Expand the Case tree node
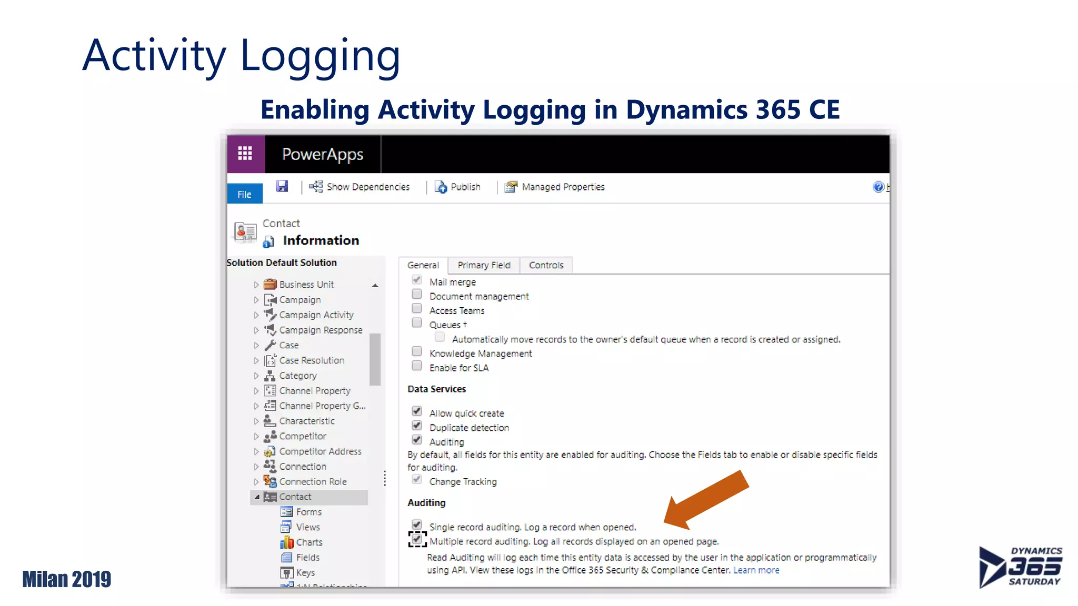 click(256, 346)
